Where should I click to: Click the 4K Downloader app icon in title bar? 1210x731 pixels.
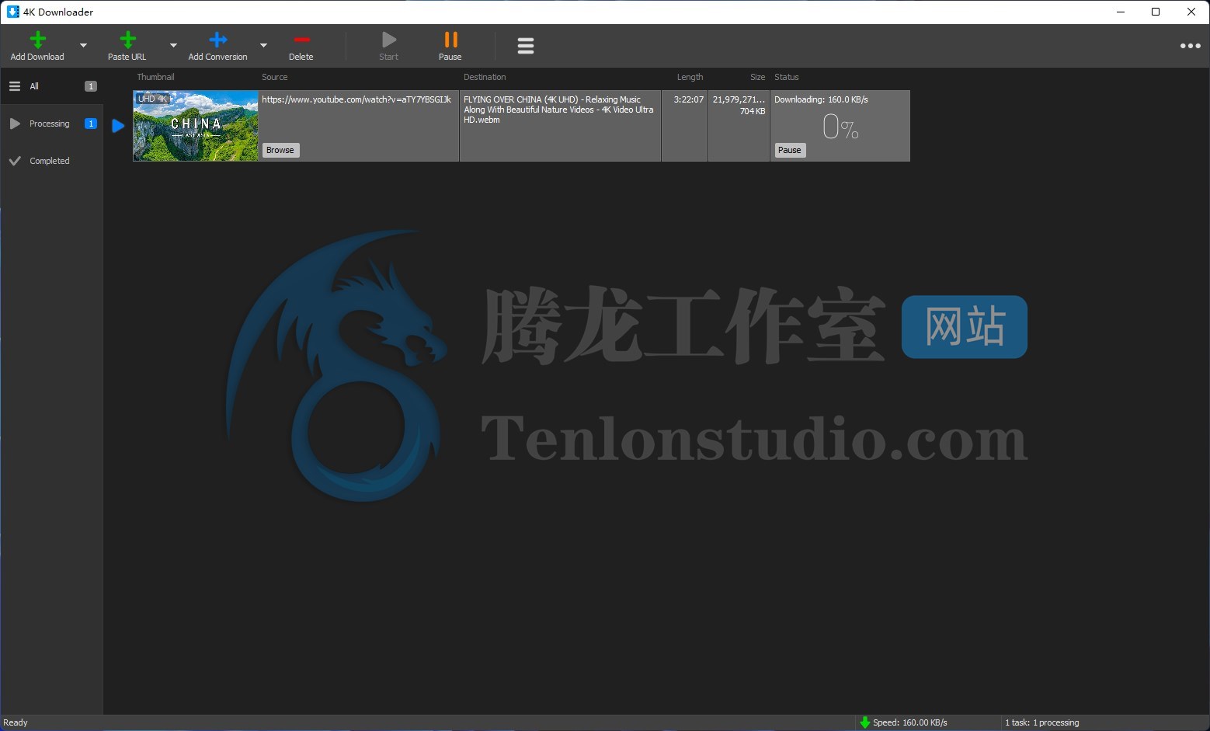[x=13, y=12]
